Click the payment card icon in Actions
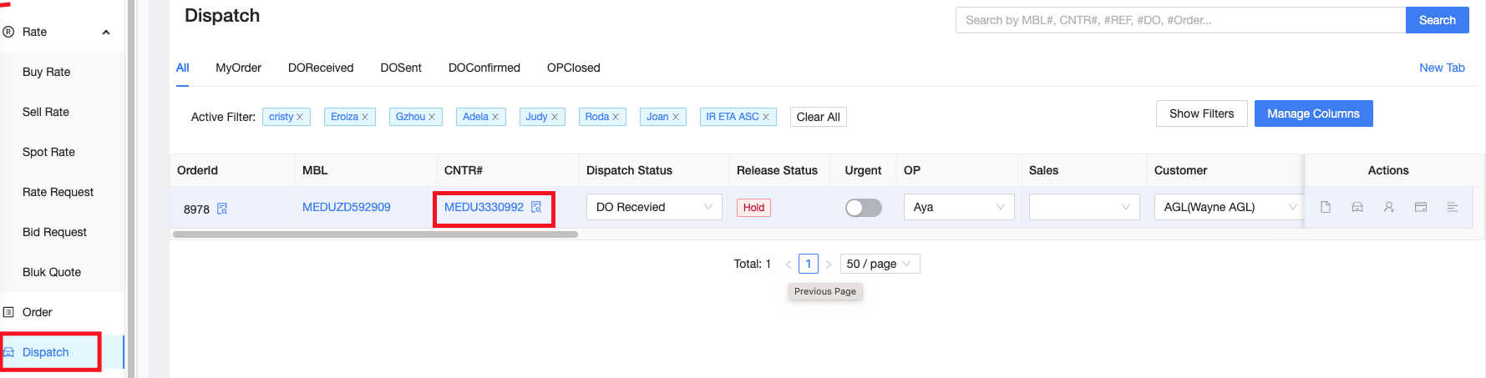The height and width of the screenshot is (378, 1486). click(x=1421, y=207)
